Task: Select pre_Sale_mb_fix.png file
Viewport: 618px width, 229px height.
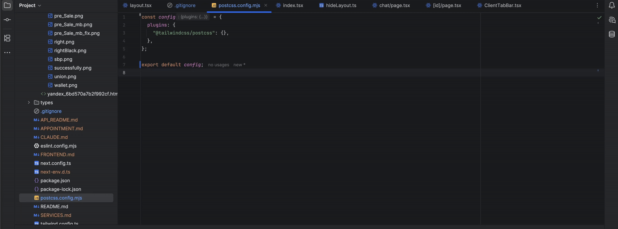Action: 77,33
